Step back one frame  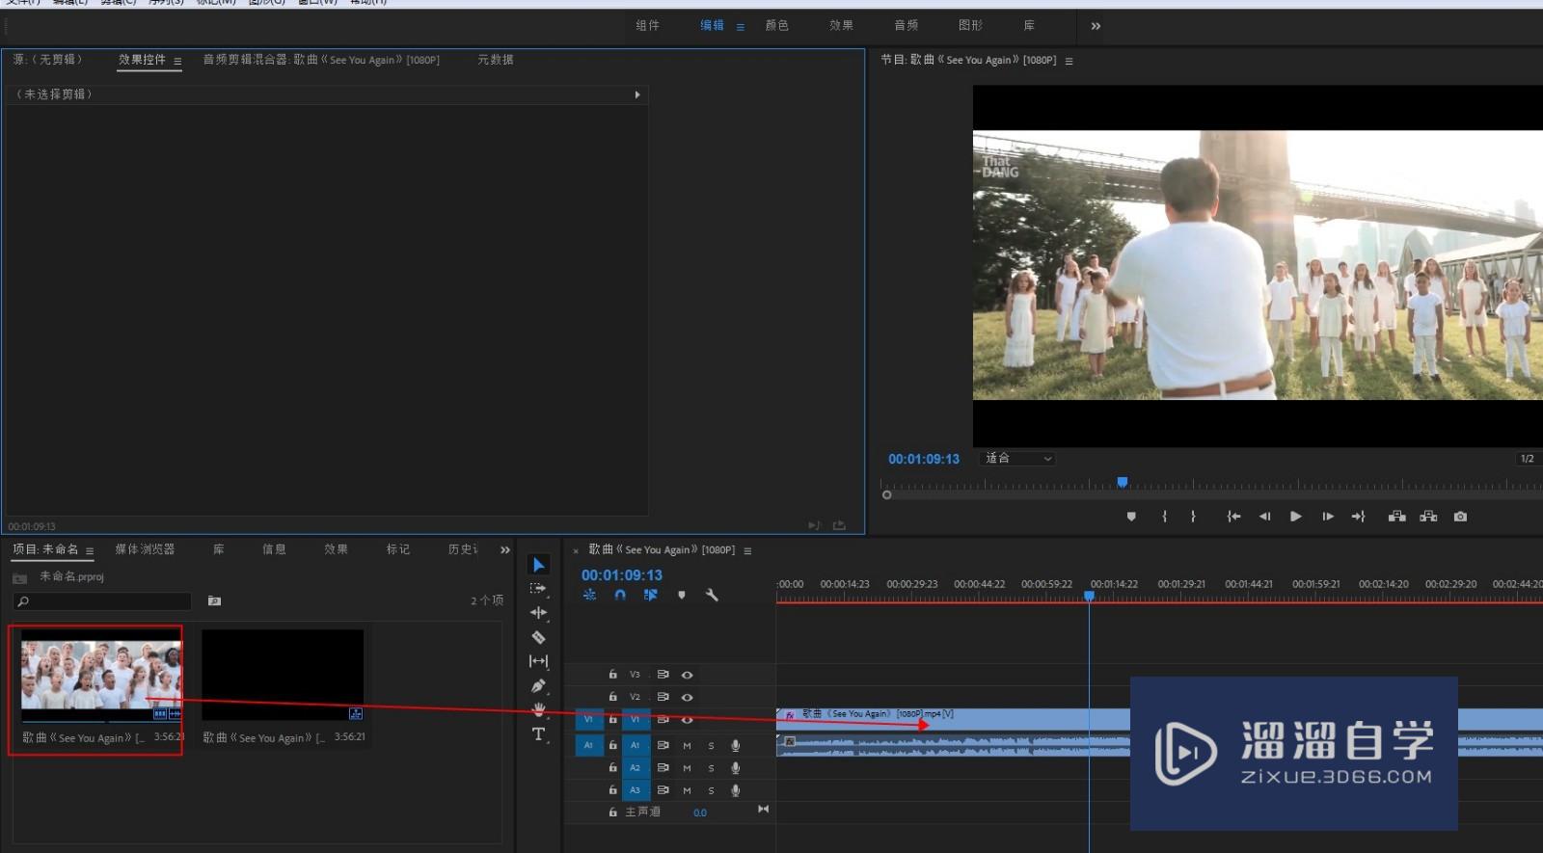[1264, 517]
